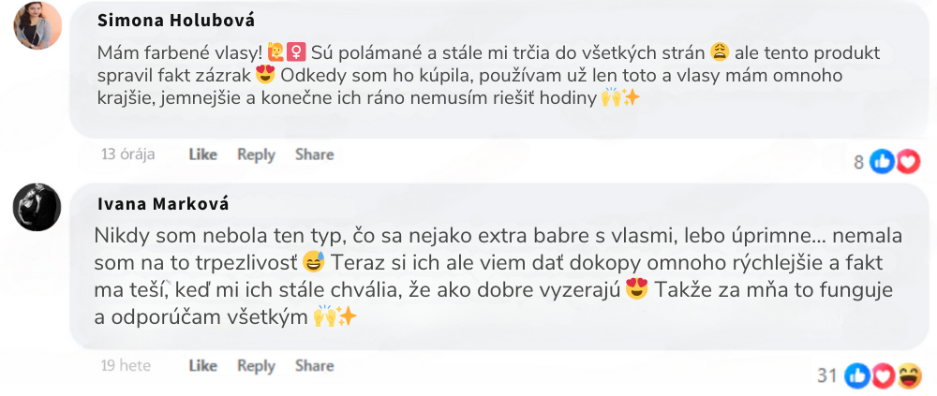937x396 pixels.
Task: Open Simona Holubová's profile via her name
Action: pyautogui.click(x=176, y=20)
